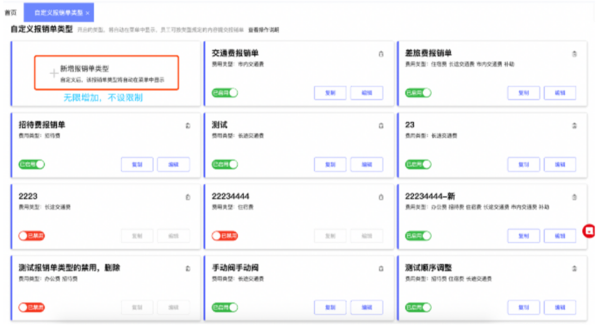Click the delete icon on 手动阀手动阀 card
This screenshot has width=603, height=329.
[x=380, y=268]
